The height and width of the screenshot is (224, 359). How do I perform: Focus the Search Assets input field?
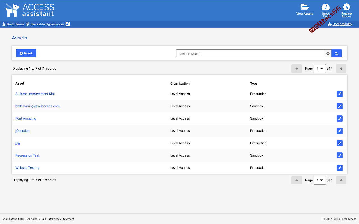[250, 53]
